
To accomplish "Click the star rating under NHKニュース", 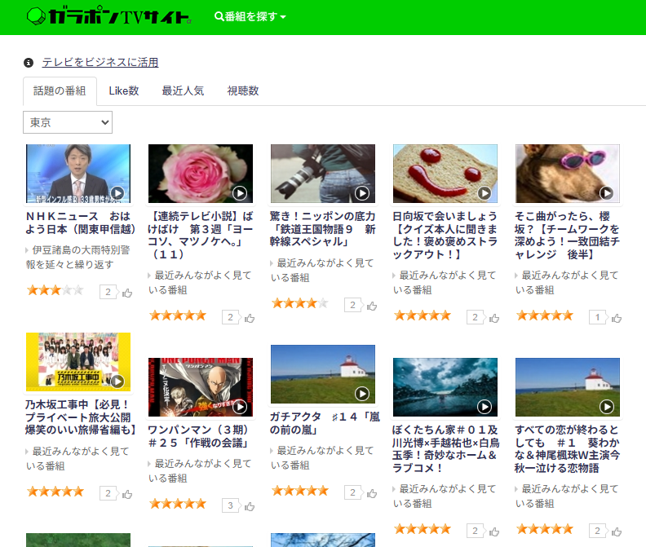I will tap(55, 290).
